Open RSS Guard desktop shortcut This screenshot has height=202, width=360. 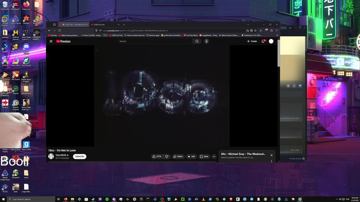(x=16, y=76)
